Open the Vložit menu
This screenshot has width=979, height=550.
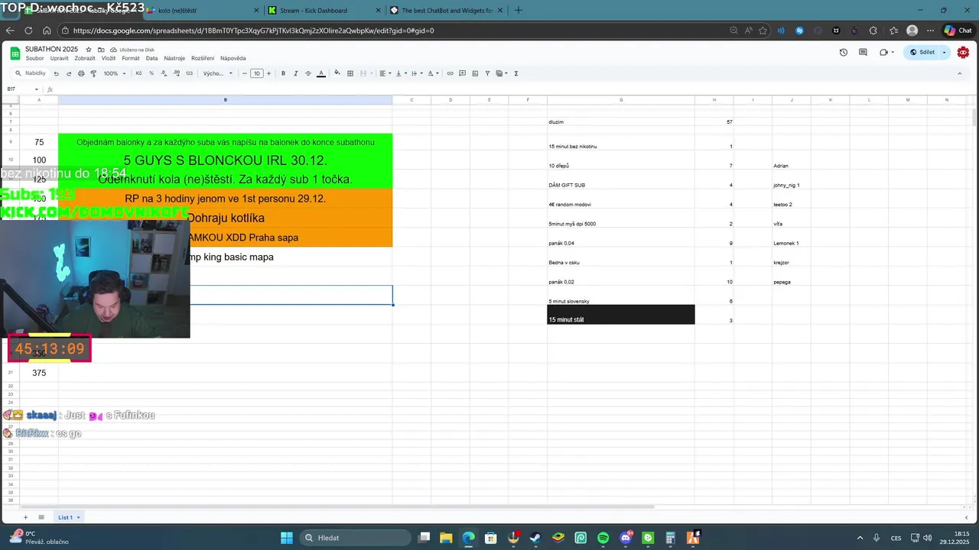109,58
